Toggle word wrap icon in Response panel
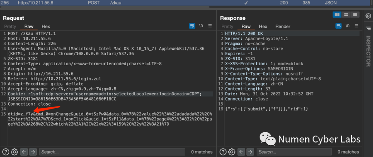This screenshot has width=373, height=157. (x=338, y=26)
